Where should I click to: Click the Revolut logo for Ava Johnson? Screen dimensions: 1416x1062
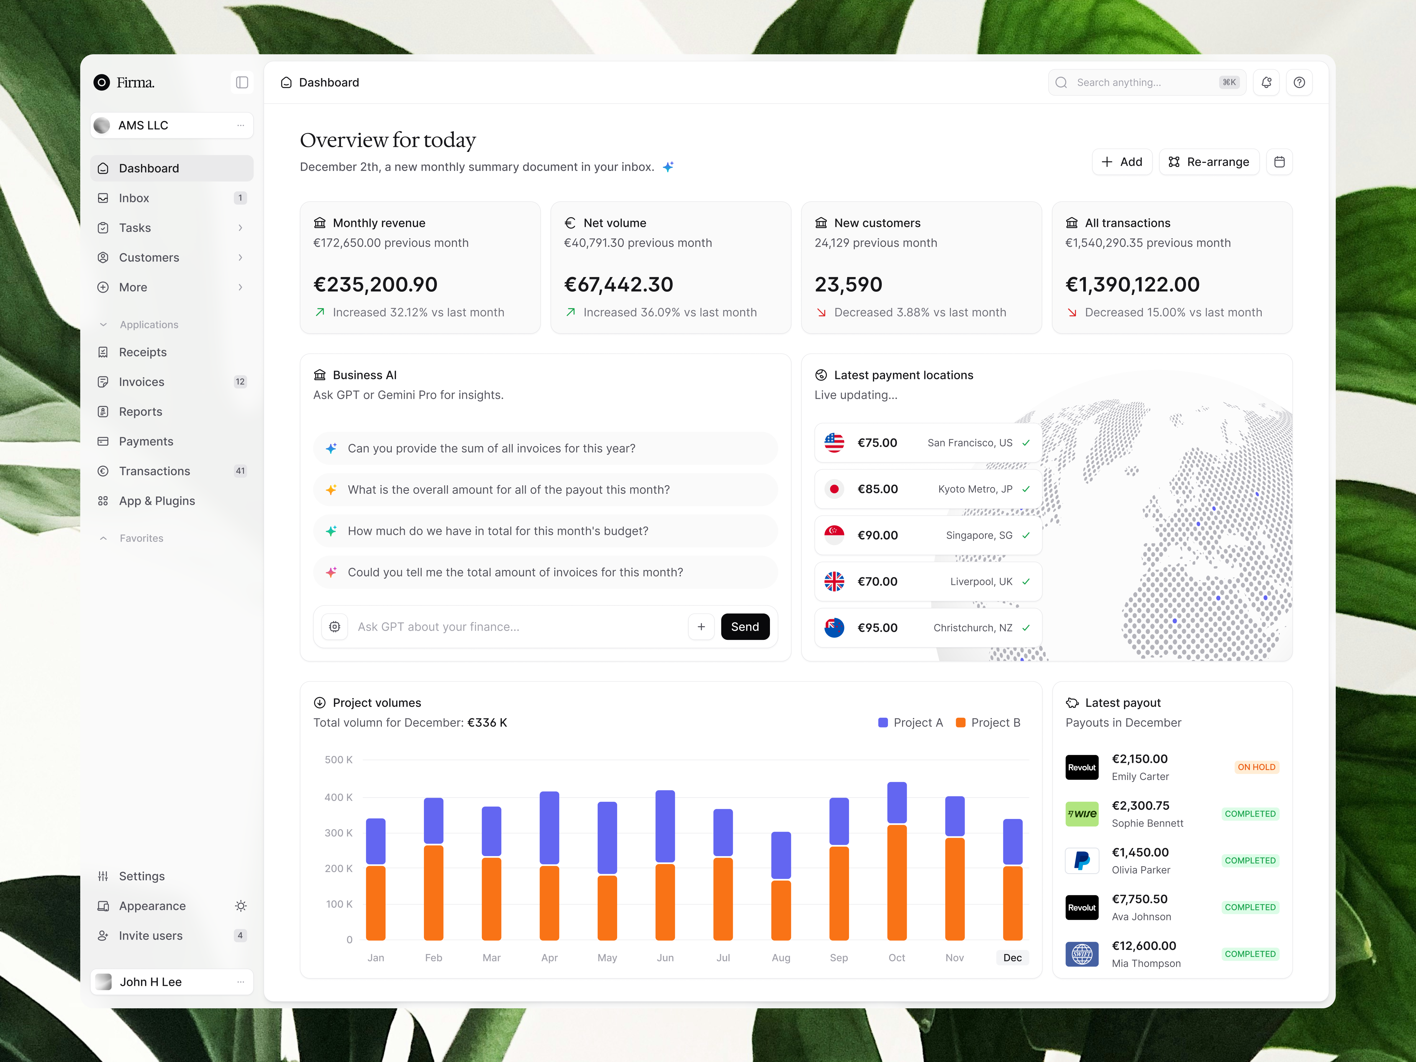1082,908
